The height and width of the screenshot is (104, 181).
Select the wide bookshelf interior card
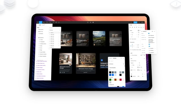pos(86,63)
